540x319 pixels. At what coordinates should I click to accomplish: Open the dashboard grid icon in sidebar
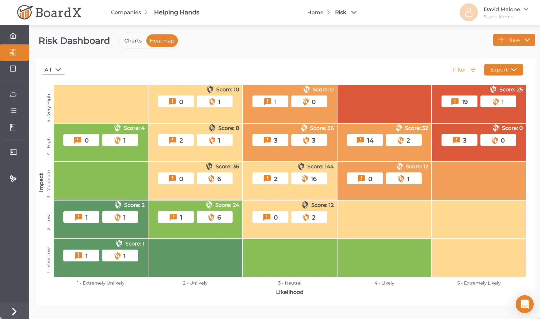13,52
